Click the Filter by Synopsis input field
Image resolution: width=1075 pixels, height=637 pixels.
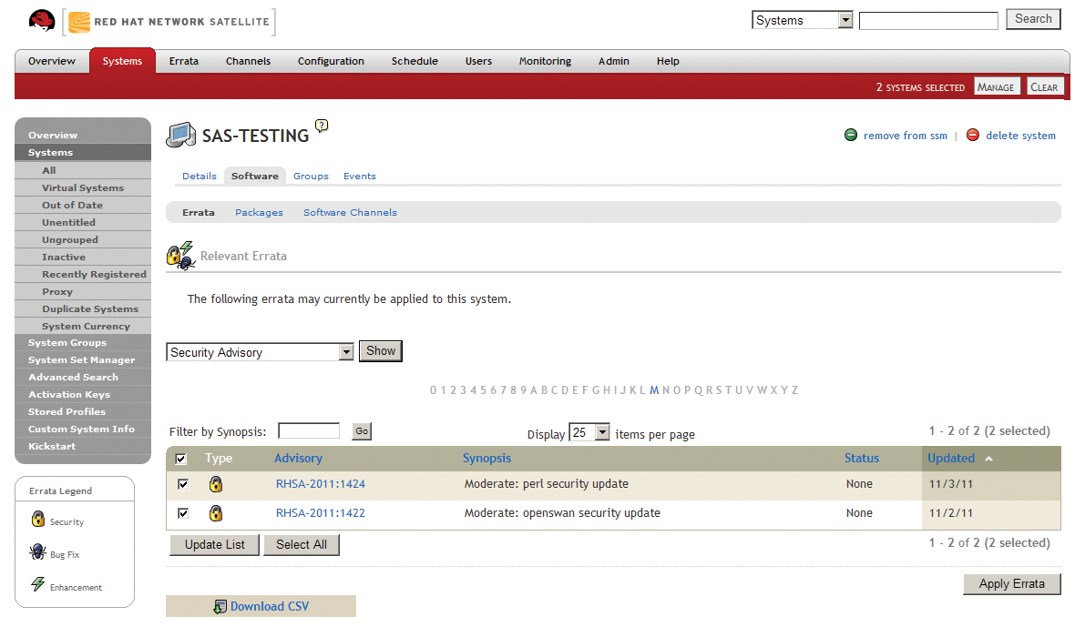[309, 430]
